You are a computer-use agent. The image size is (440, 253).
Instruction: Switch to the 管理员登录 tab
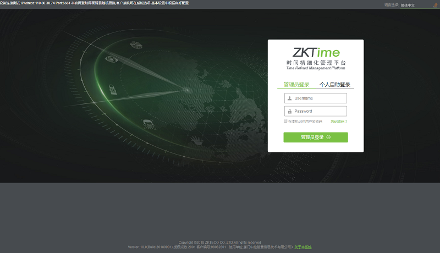[296, 85]
